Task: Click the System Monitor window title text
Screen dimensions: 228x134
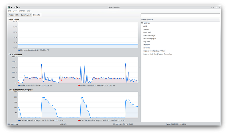Action: [114, 7]
